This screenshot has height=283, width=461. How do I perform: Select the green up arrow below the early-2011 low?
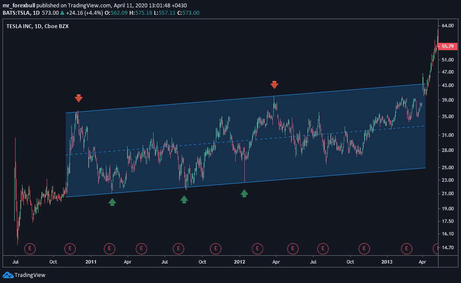coord(112,201)
